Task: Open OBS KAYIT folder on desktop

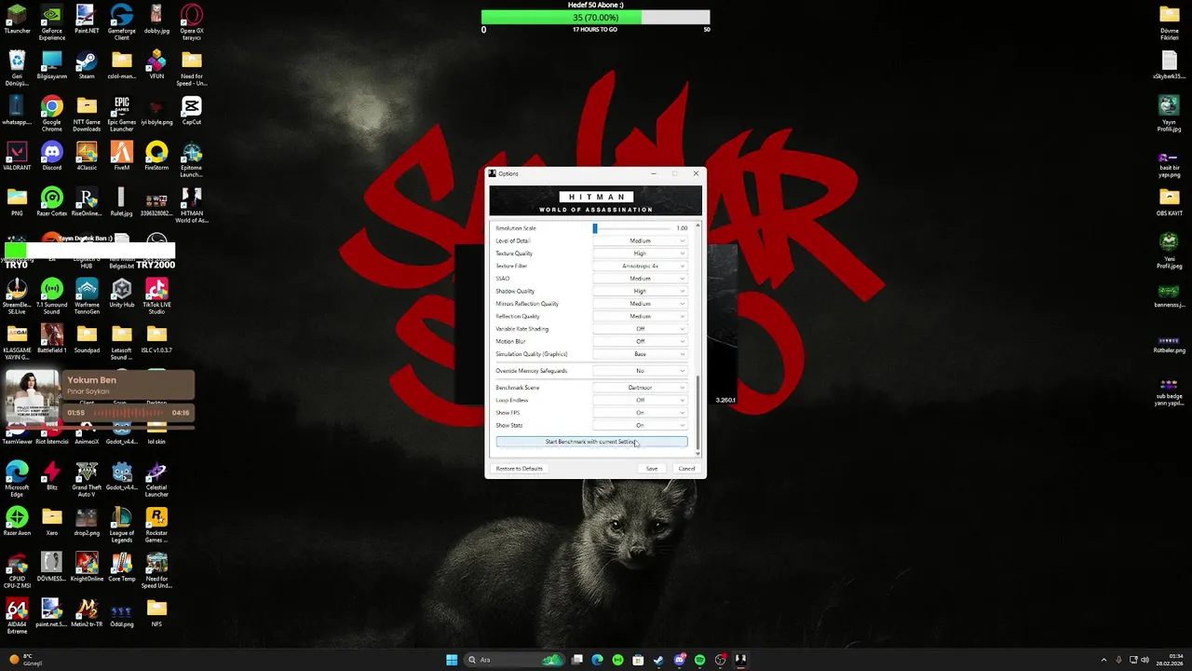Action: (1170, 202)
